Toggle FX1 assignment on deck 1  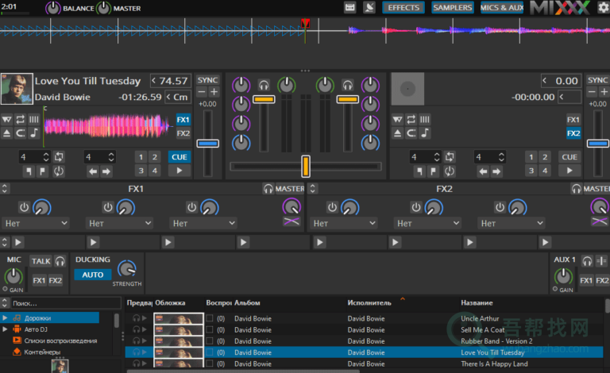(x=183, y=120)
